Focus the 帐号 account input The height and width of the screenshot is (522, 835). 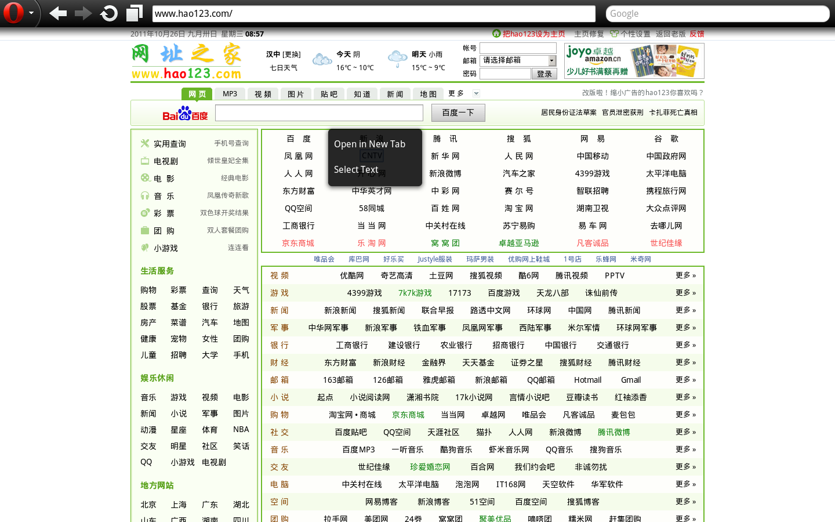518,48
